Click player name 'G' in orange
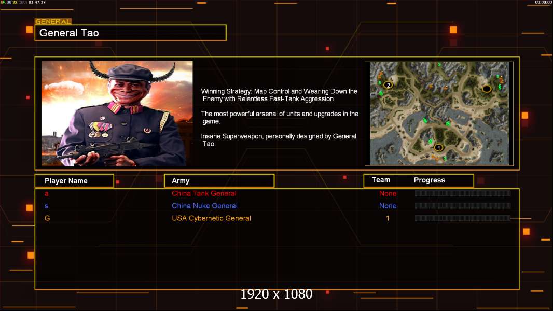This screenshot has height=311, width=553. coord(47,218)
